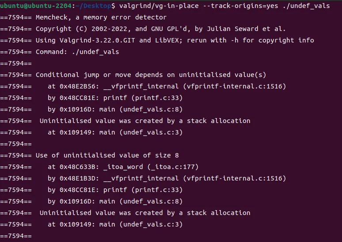Click the Conditional jump or move error line
Screen dimensions: 342x242
tap(151, 75)
